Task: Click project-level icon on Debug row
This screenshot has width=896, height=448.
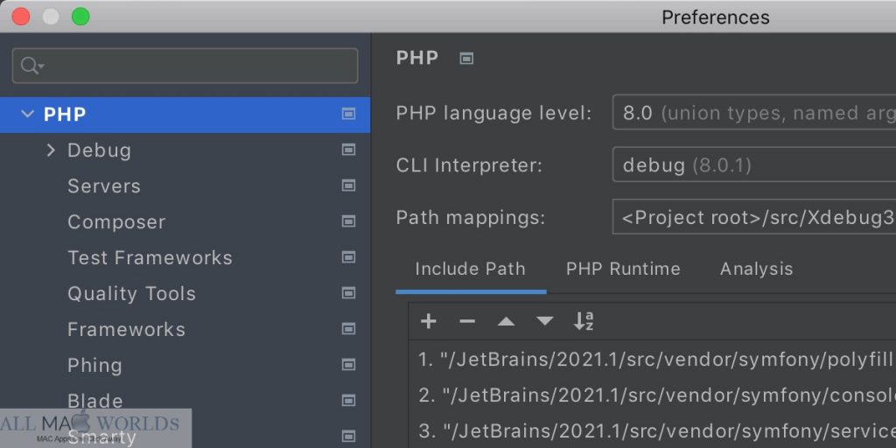Action: 348,150
